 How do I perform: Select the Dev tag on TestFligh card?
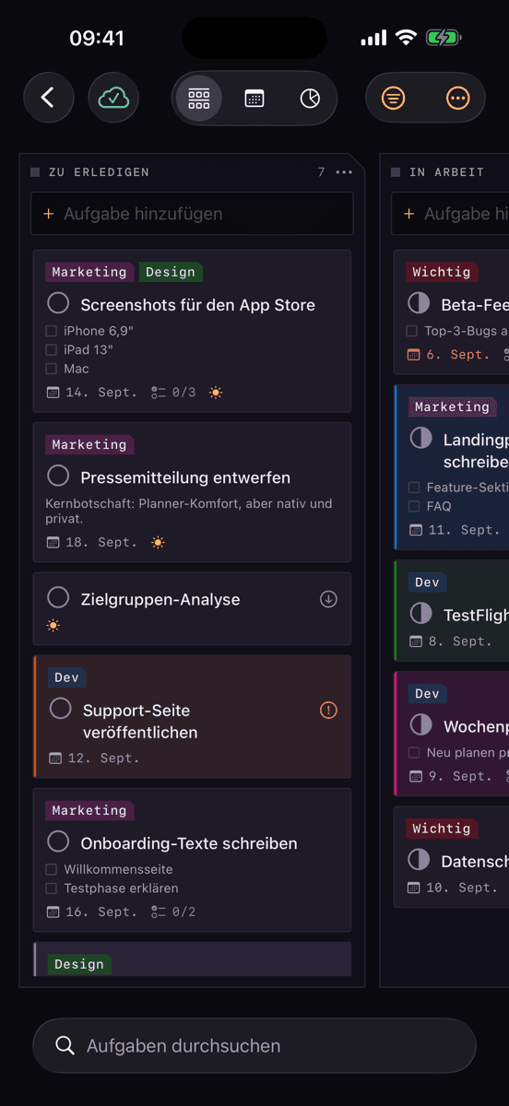point(428,582)
